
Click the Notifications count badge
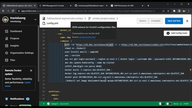pyautogui.click(x=28, y=99)
